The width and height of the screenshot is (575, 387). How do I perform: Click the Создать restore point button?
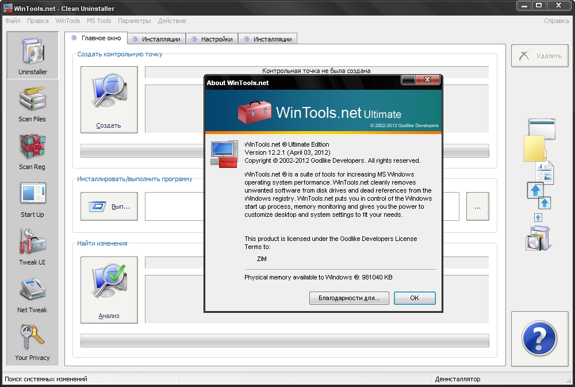tap(109, 99)
